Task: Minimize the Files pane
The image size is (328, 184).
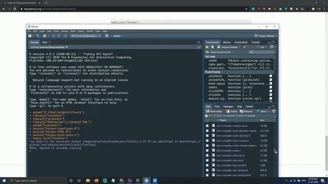Action: pos(269,107)
